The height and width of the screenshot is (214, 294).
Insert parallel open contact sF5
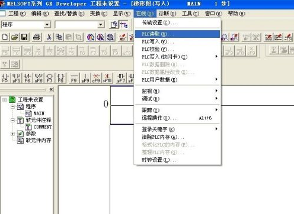pyautogui.click(x=17, y=77)
